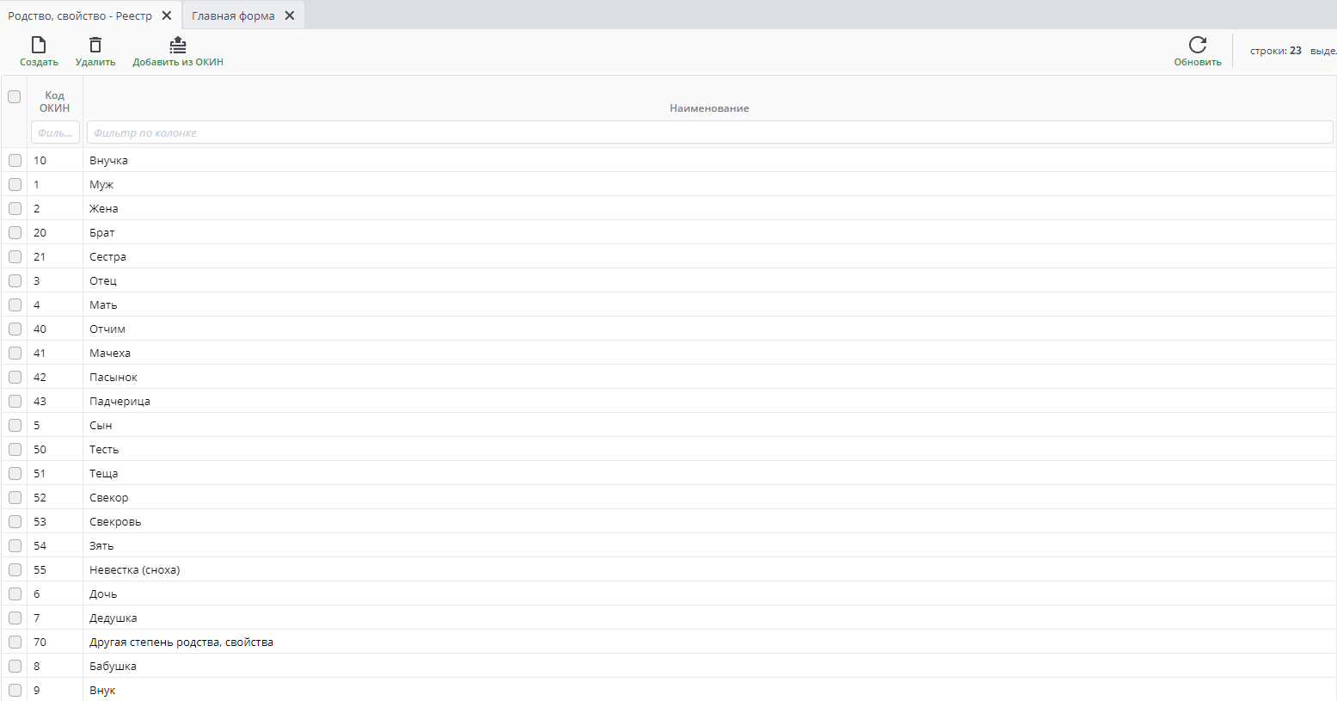Click the Обновить refresh icon
1337x701 pixels.
[1198, 45]
